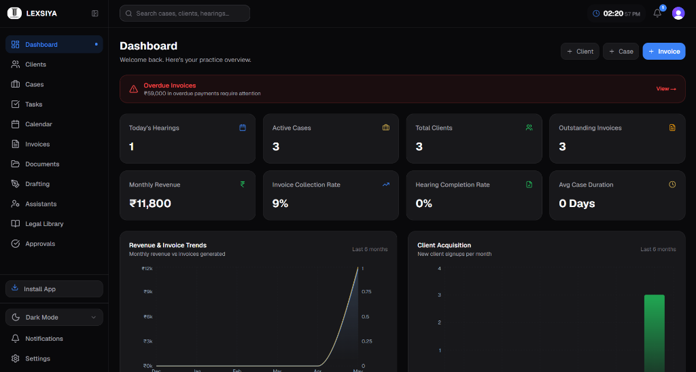Focus the search cases, clients, hearings field

point(185,14)
